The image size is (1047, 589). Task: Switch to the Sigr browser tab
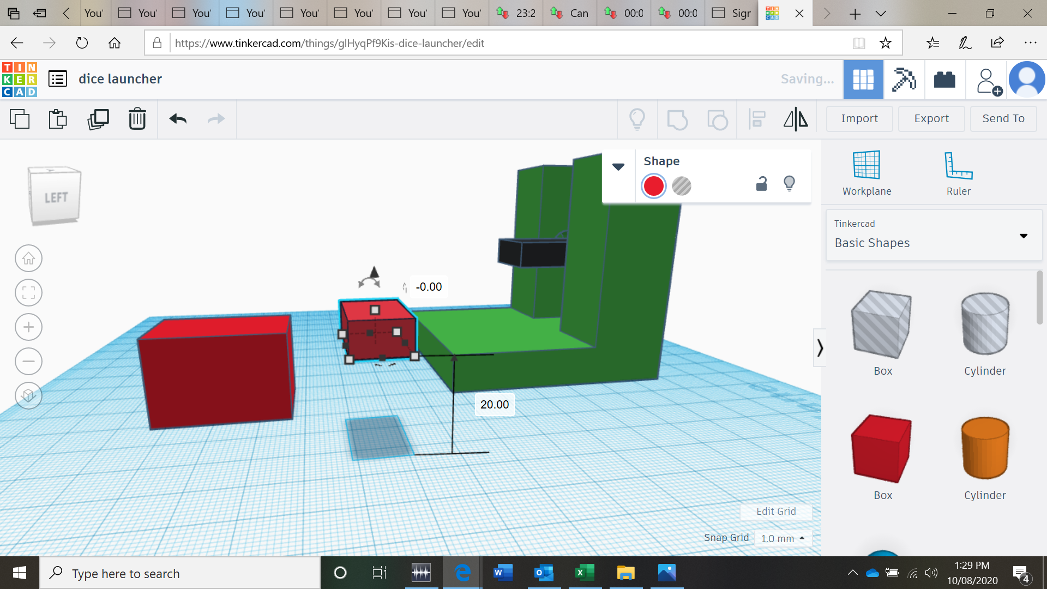click(732, 13)
